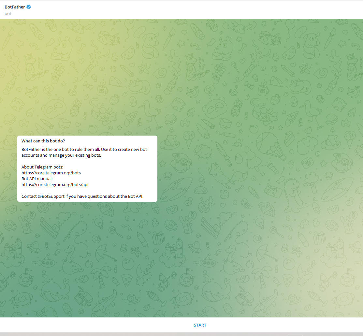
Task: Click the bar beneath the START button
Action: pyautogui.click(x=181, y=334)
